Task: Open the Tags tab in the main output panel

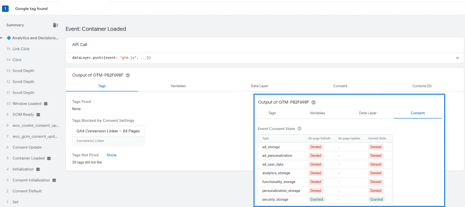Action: 102,86
